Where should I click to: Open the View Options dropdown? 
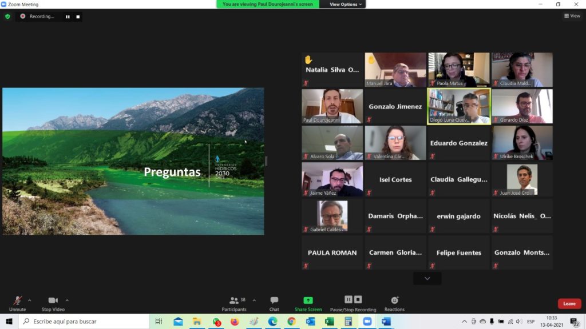[x=346, y=4]
